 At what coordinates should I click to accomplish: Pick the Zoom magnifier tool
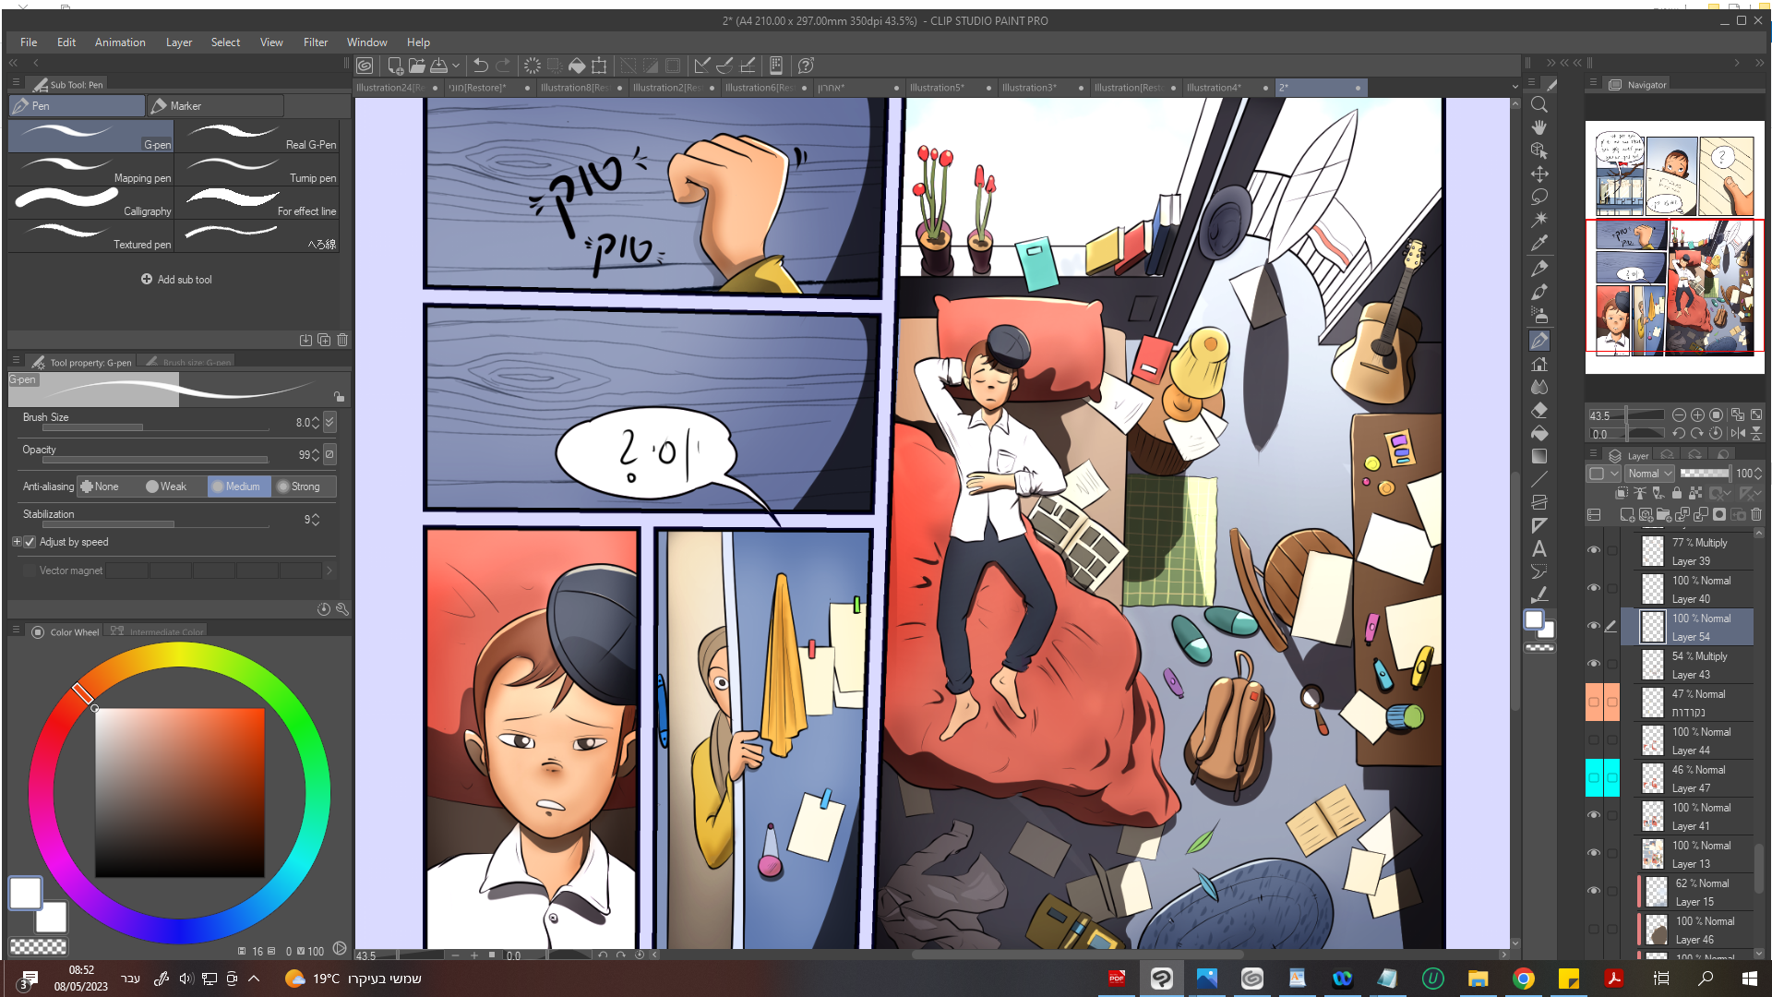point(1539,104)
